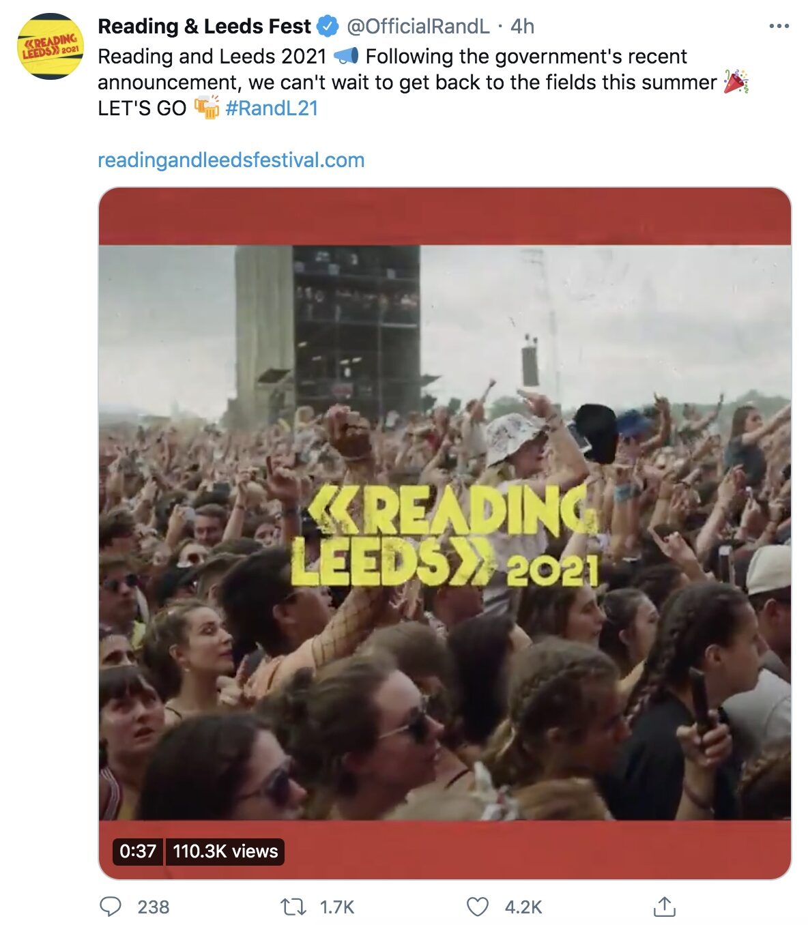Click the share upload icon
808x925 pixels.
pos(664,907)
